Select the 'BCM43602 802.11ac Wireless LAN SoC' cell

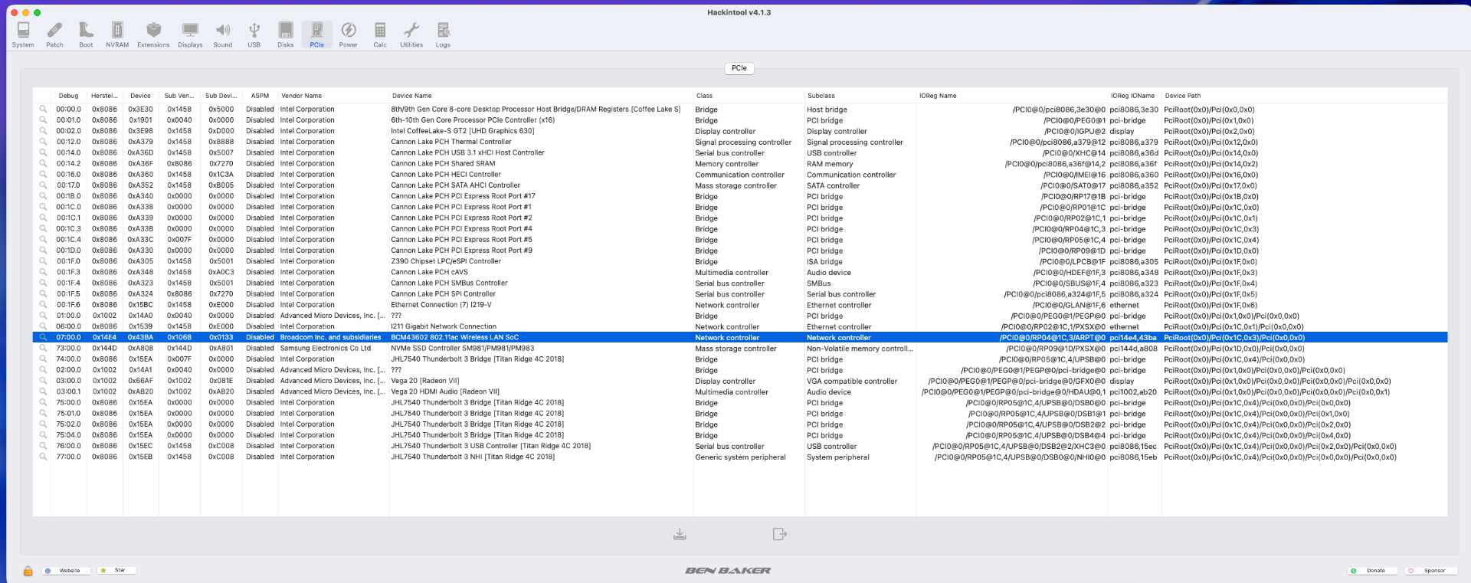pos(455,337)
